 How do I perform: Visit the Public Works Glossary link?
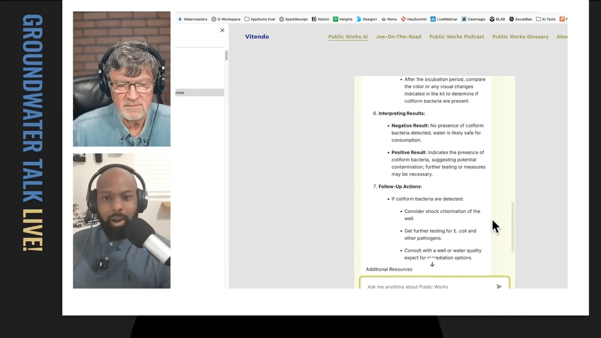520,37
